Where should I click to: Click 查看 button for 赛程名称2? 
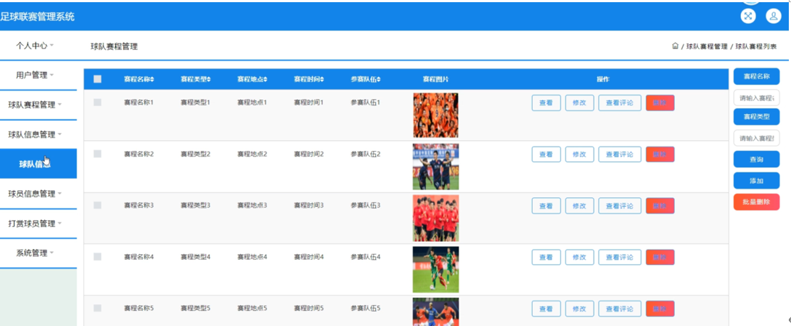tap(546, 155)
